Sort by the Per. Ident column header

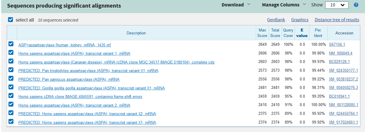tap(318, 33)
